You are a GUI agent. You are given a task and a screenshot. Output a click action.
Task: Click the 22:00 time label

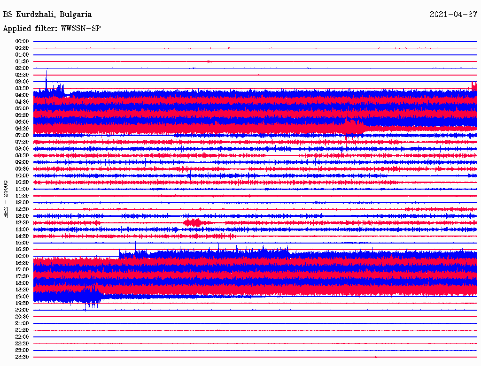(x=22, y=337)
